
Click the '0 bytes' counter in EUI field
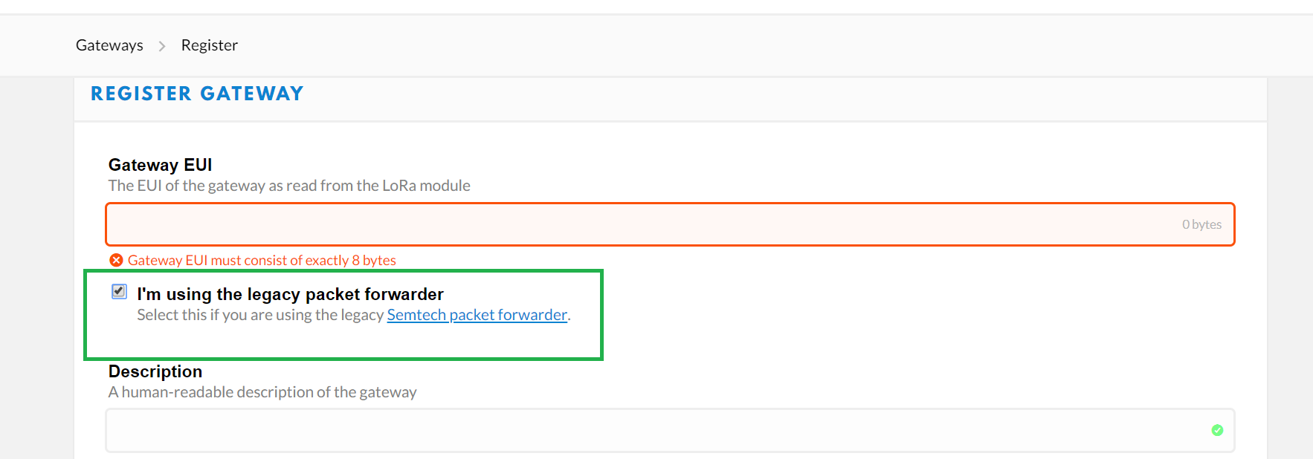tap(1201, 224)
